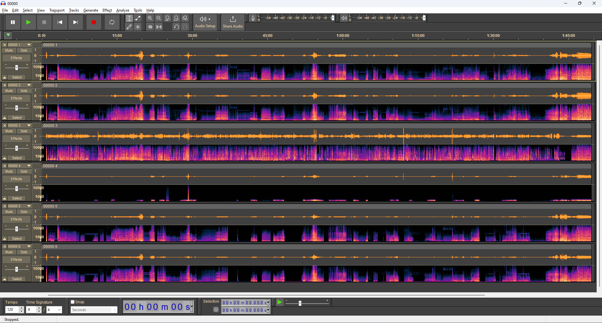The height and width of the screenshot is (323, 602).
Task: Click the Undo arrow icon
Action: tap(177, 27)
